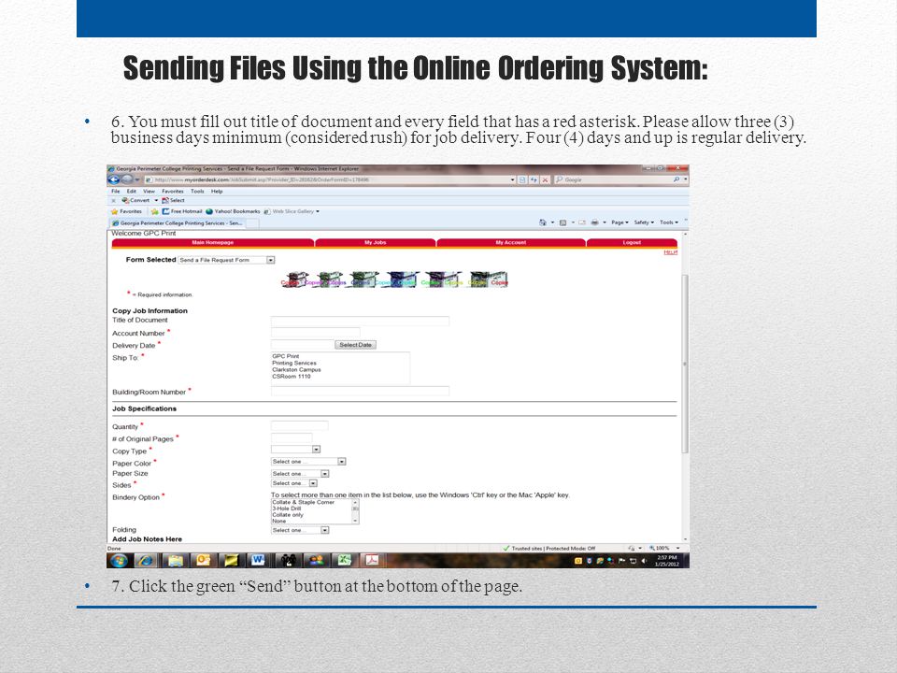897x673 pixels.
Task: Click the search magnifier icon
Action: pyautogui.click(x=676, y=179)
